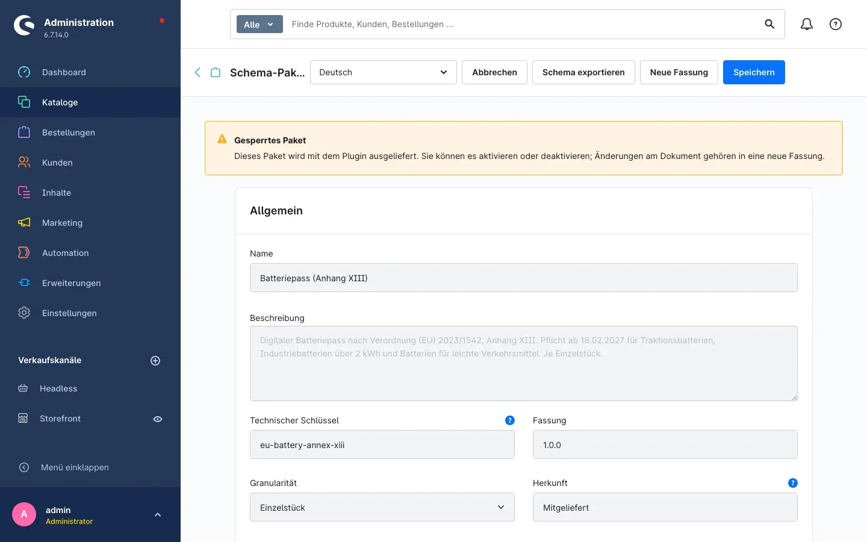The height and width of the screenshot is (542, 867).
Task: Click the Dashboard gauge icon
Action: (24, 72)
